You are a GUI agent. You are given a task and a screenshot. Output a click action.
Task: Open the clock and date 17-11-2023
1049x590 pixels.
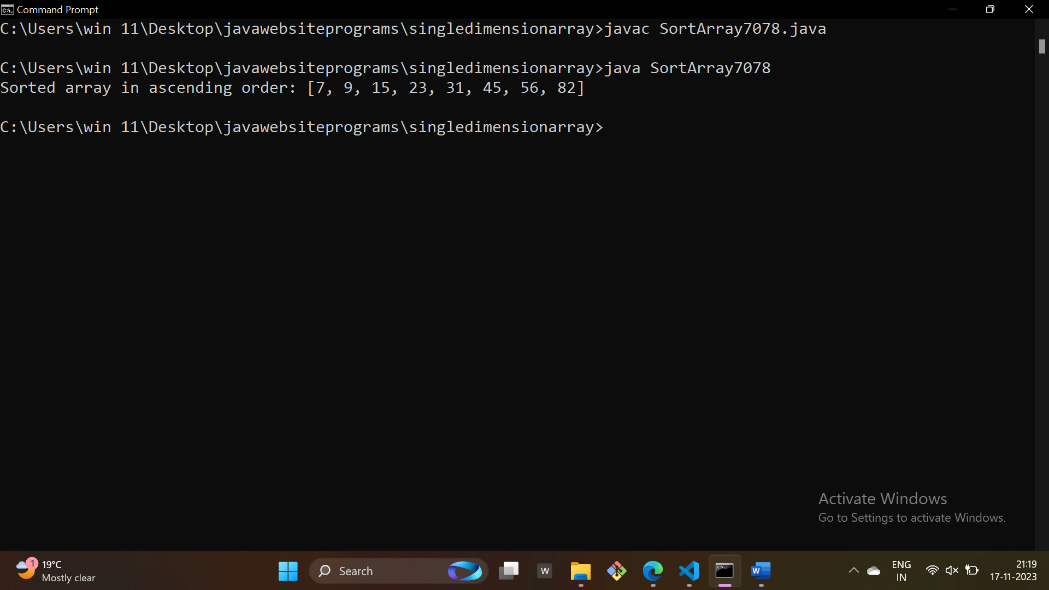pyautogui.click(x=1013, y=571)
